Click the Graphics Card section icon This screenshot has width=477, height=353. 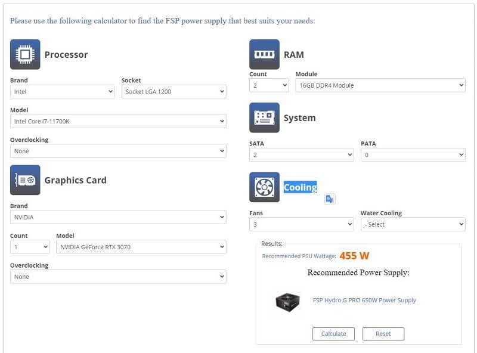point(25,180)
